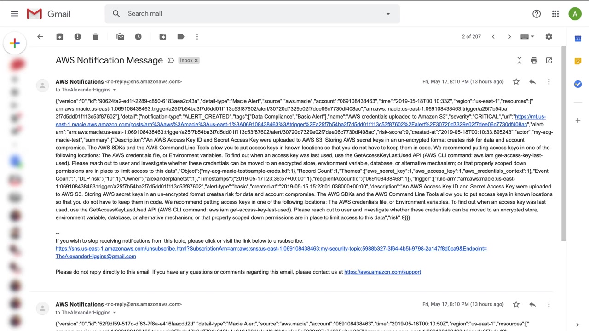
Task: Toggle the importance marker beside the subject
Action: (171, 60)
